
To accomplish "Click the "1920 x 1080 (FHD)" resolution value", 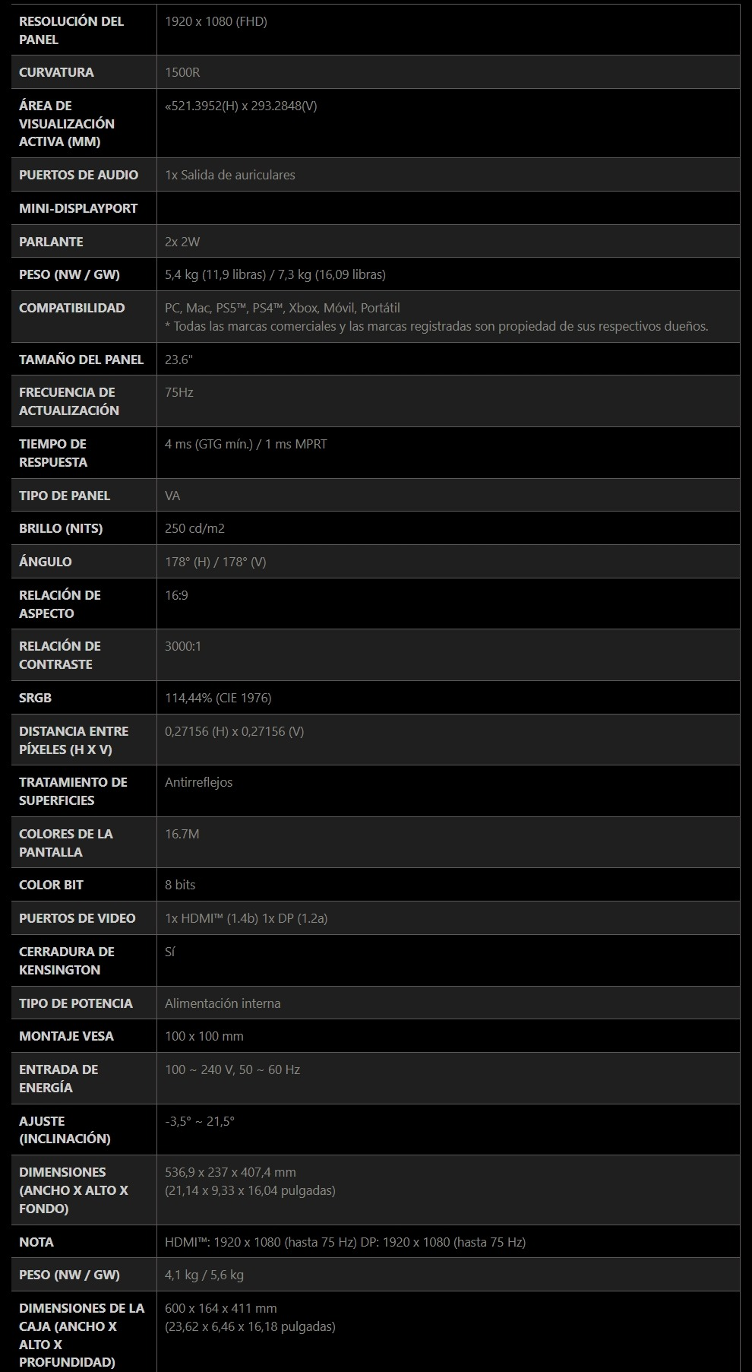I will [x=216, y=21].
